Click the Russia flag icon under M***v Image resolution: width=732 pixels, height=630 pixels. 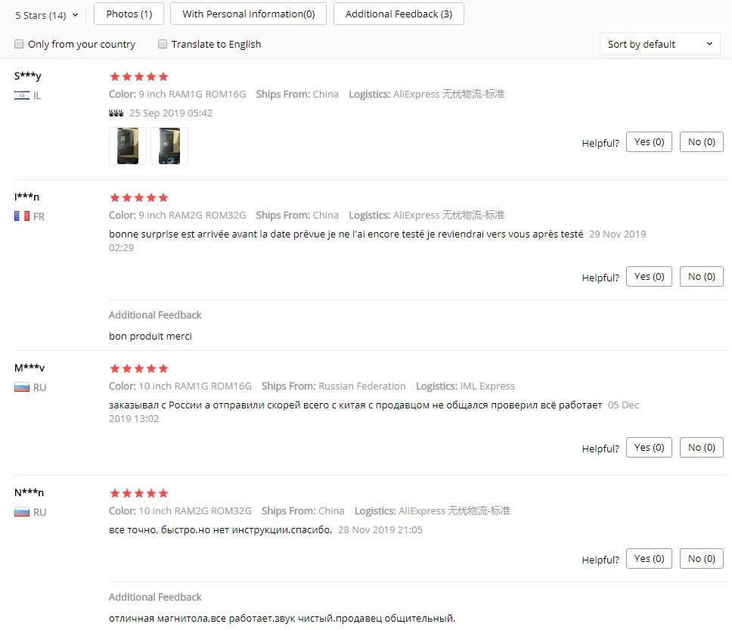[21, 387]
